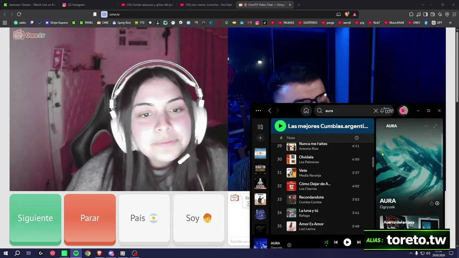Toggle shuffle in the Spotify player
The width and height of the screenshot is (459, 258).
[326, 243]
